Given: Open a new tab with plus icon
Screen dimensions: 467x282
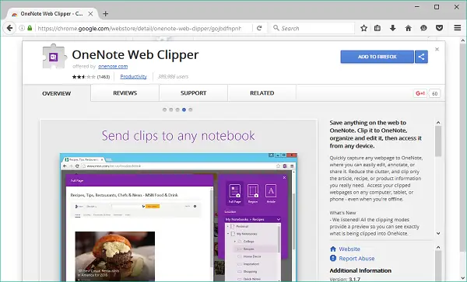Looking at the screenshot, I should tap(105, 14).
